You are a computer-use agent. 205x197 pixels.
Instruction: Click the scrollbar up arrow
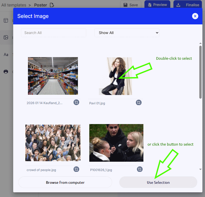[x=200, y=43]
